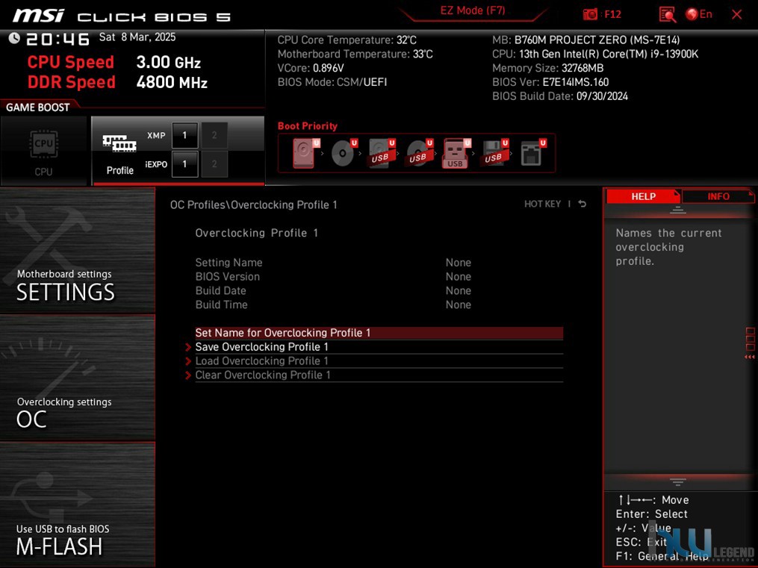Enable iEXPO profile 2
The image size is (758, 568).
pos(214,164)
